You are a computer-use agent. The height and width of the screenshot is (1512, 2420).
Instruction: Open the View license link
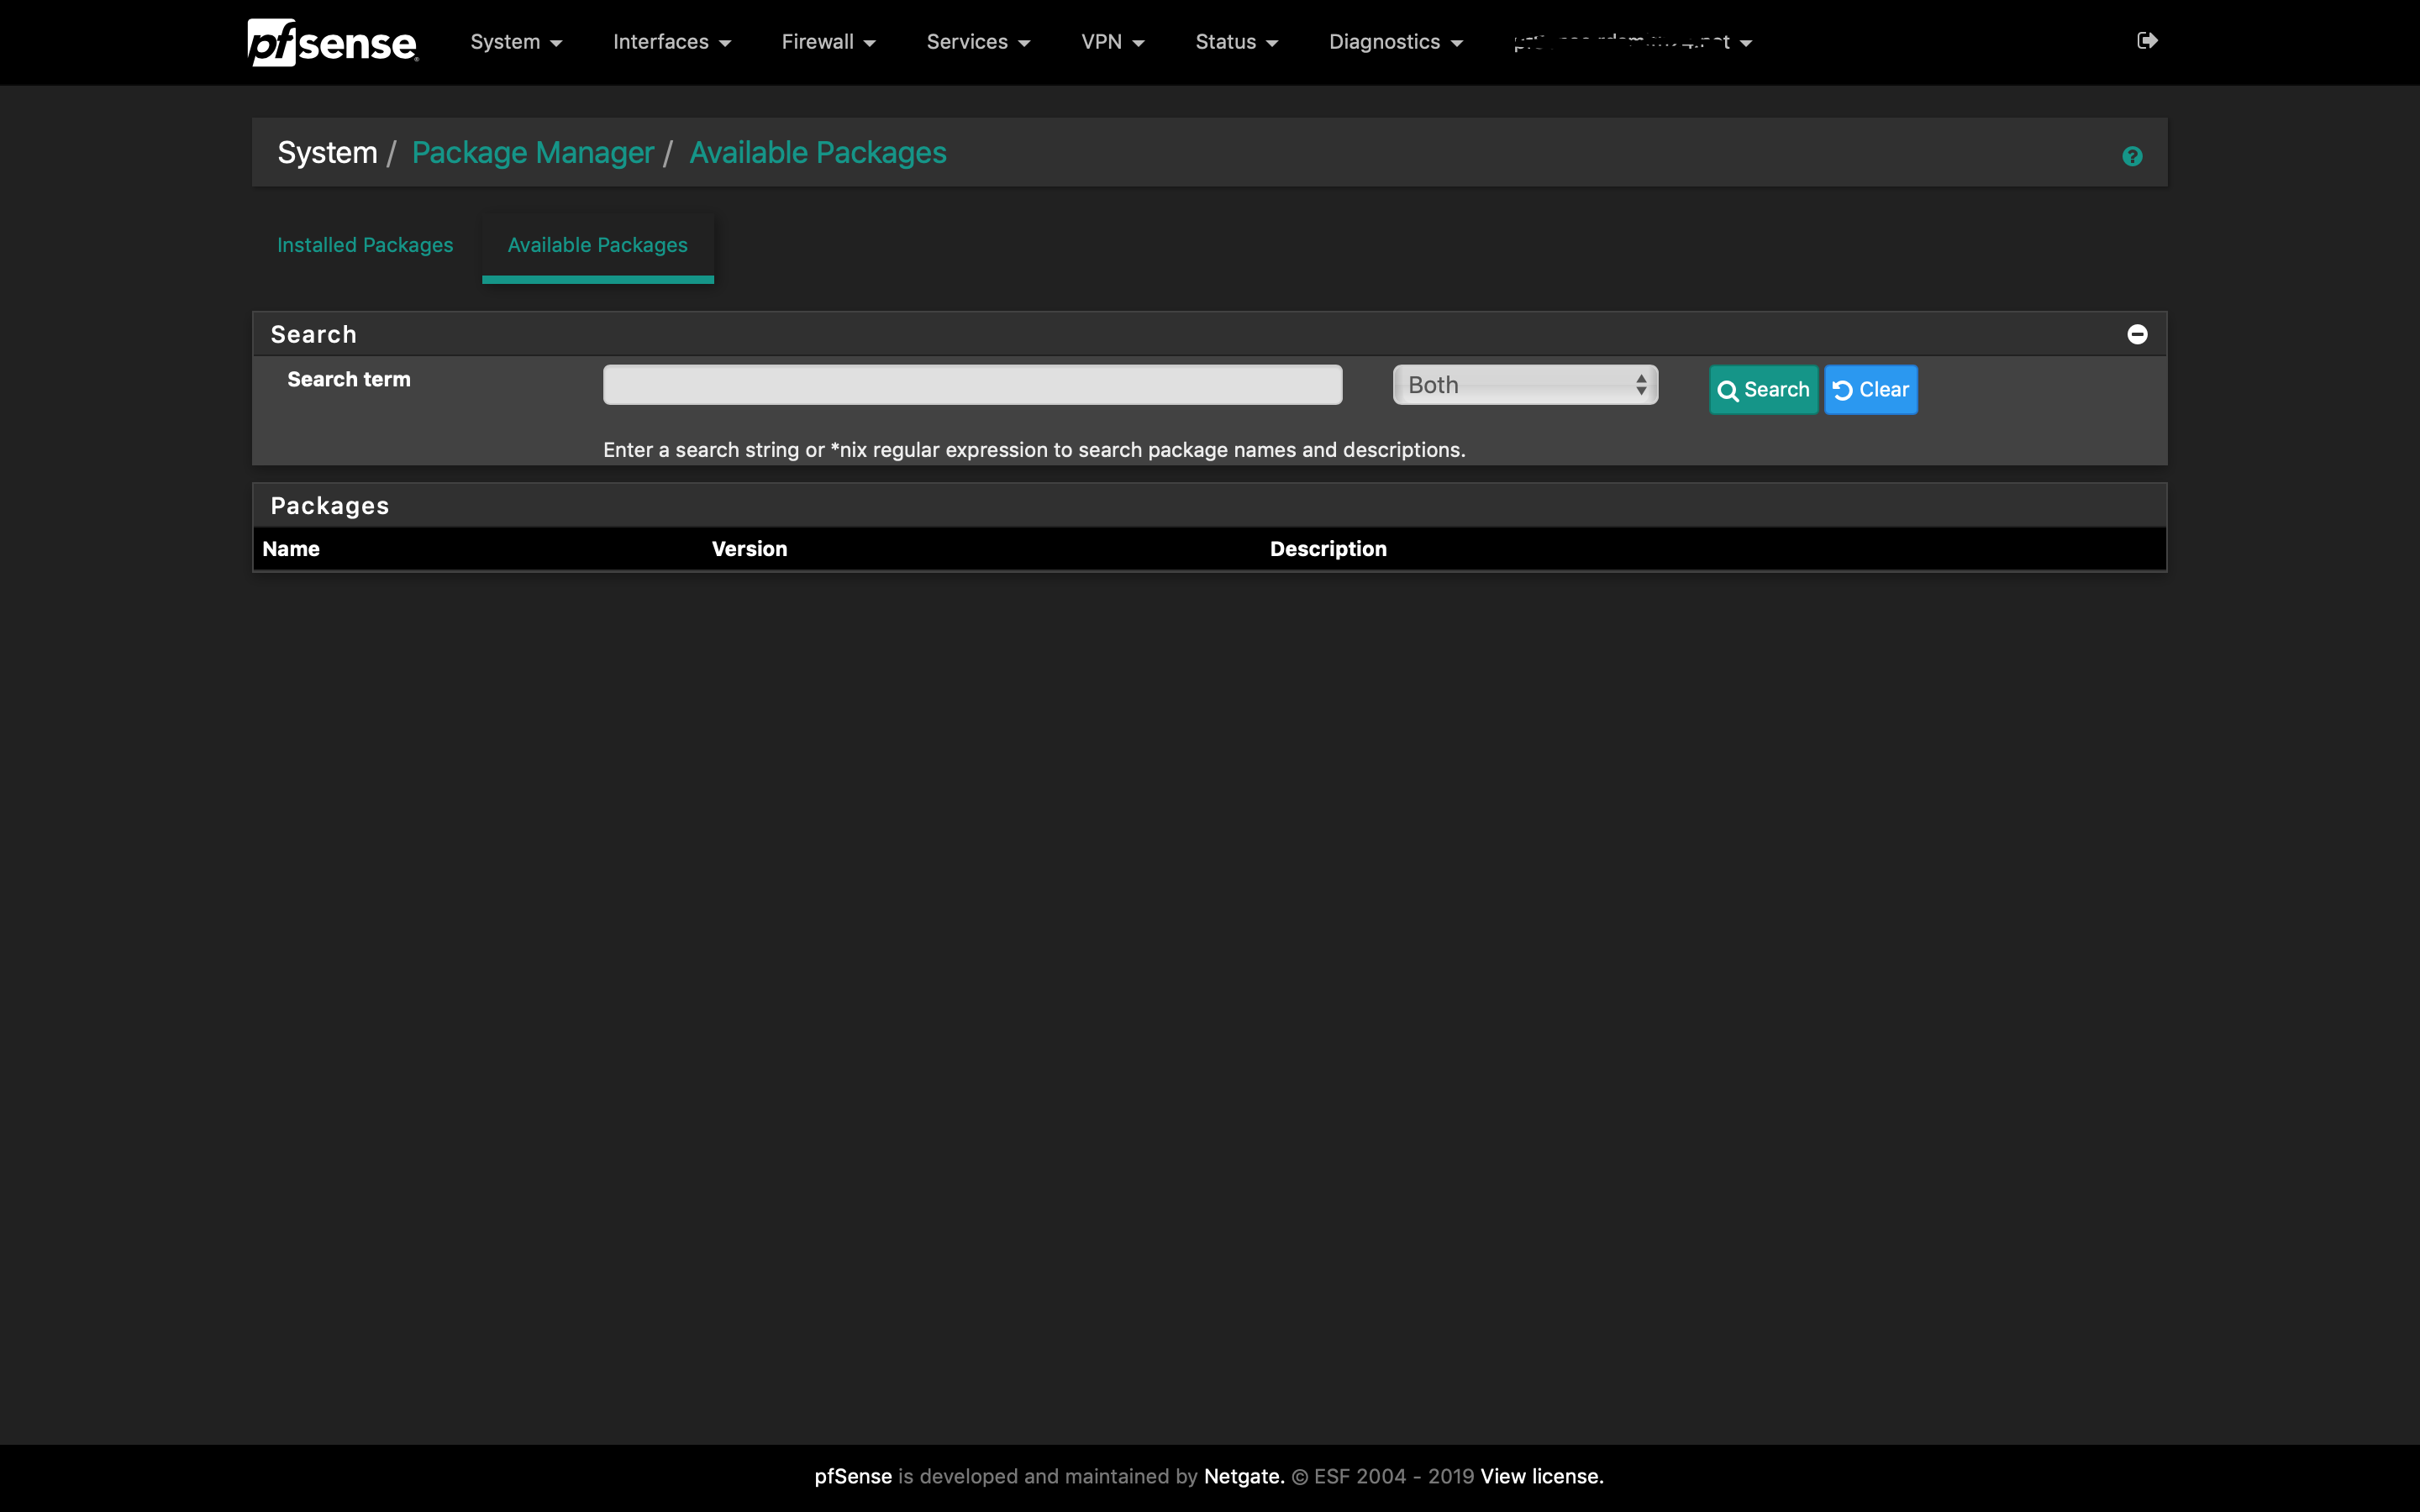coord(1541,1476)
